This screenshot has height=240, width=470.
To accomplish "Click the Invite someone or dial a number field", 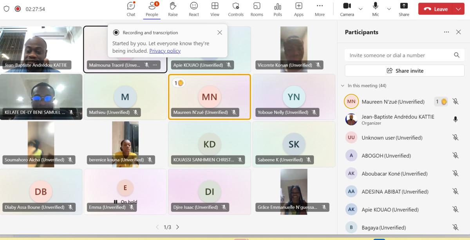I will (x=405, y=55).
